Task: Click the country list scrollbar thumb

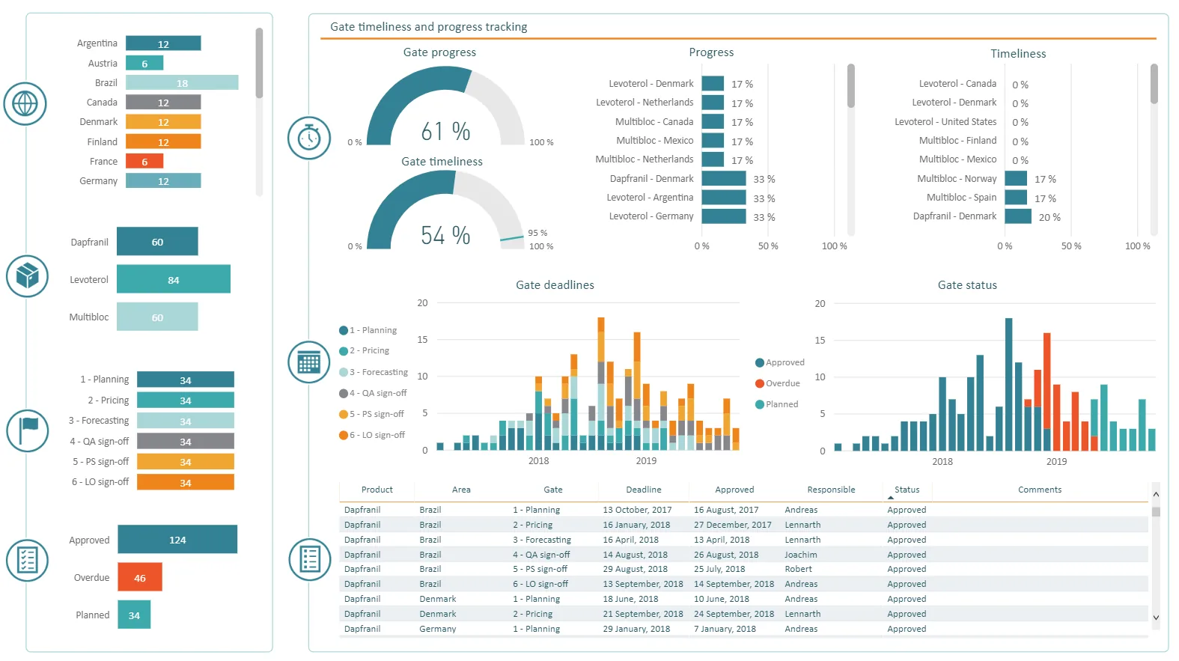Action: [259, 63]
